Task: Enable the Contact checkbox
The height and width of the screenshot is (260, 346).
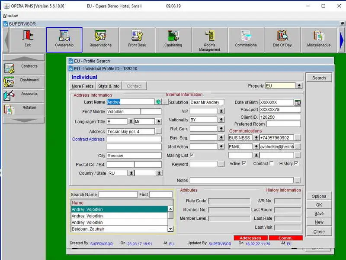Action: click(x=272, y=163)
